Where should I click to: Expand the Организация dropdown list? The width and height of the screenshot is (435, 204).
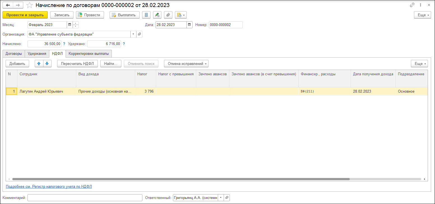[133, 34]
